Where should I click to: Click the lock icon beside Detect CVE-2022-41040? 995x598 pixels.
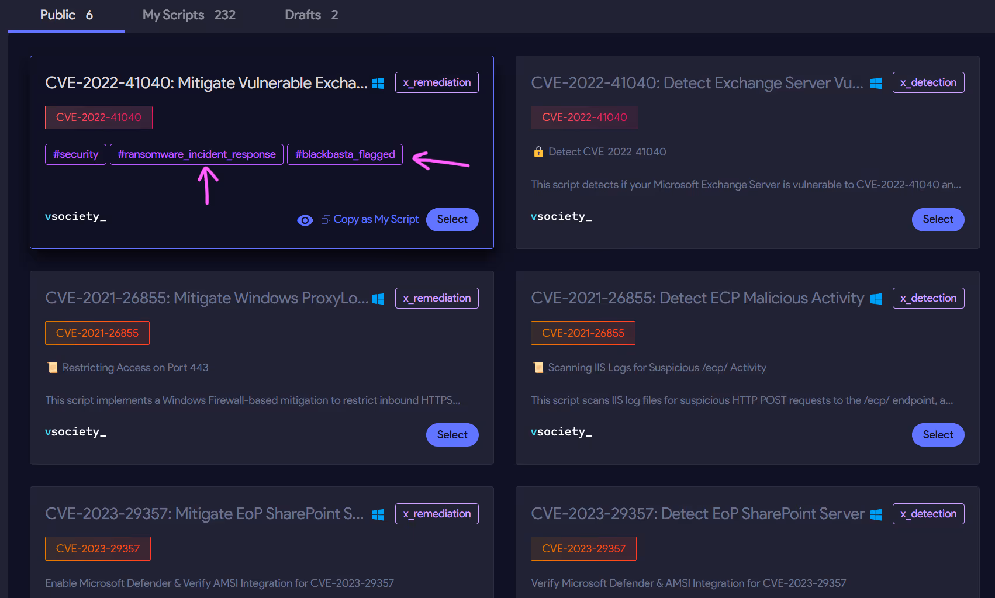tap(538, 152)
